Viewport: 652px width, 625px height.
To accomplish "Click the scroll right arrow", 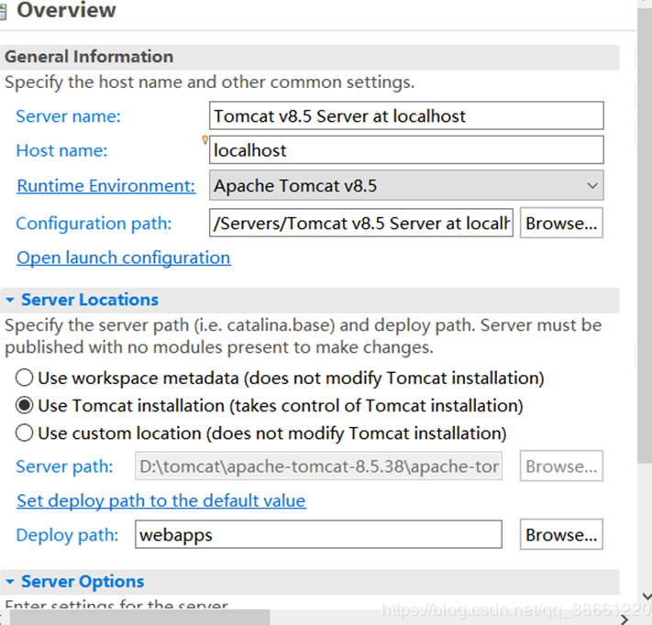I will [x=624, y=620].
